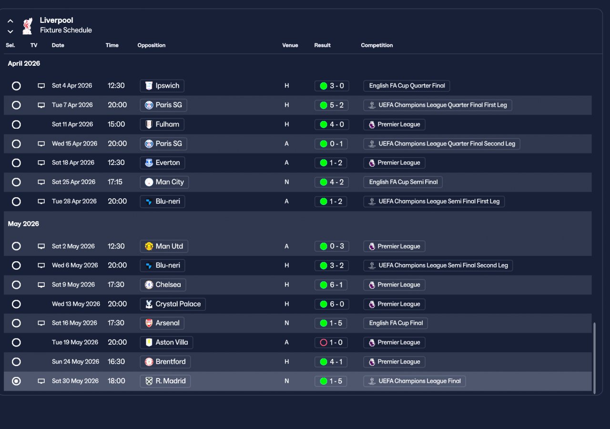Sort by the Competition column header

coord(377,45)
